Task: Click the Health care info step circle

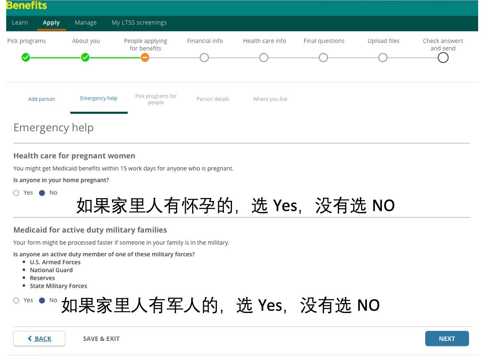Action: 264,57
